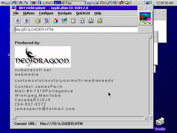Image resolution: width=177 pixels, height=133 pixels.
Task: Click the WebExplorer title bar text
Action: tap(53, 8)
